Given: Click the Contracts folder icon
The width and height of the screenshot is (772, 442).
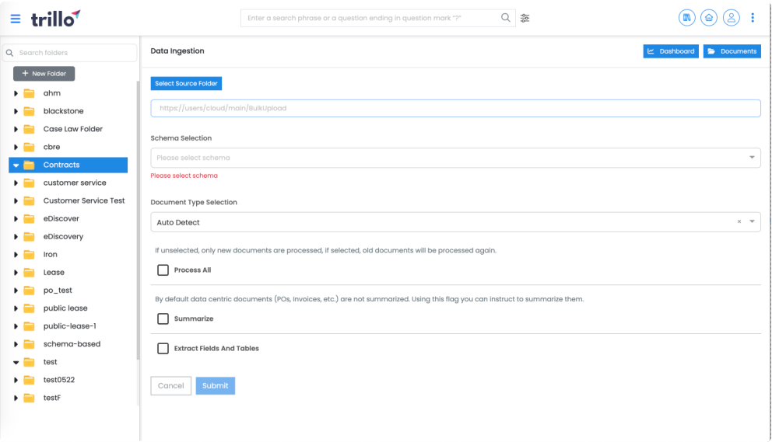Looking at the screenshot, I should (29, 165).
